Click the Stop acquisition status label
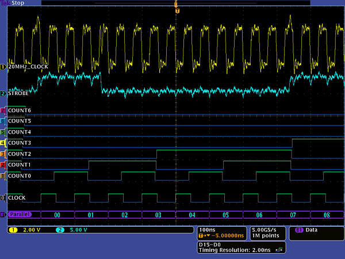345x259 pixels. 19,3
